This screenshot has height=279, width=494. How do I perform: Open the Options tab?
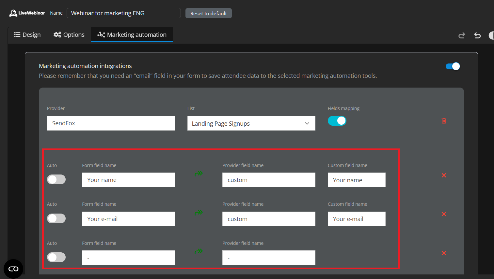click(69, 35)
